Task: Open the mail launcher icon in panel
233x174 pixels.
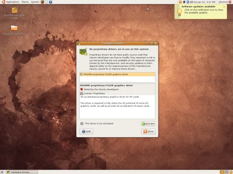Action: pyautogui.click(x=47, y=2)
